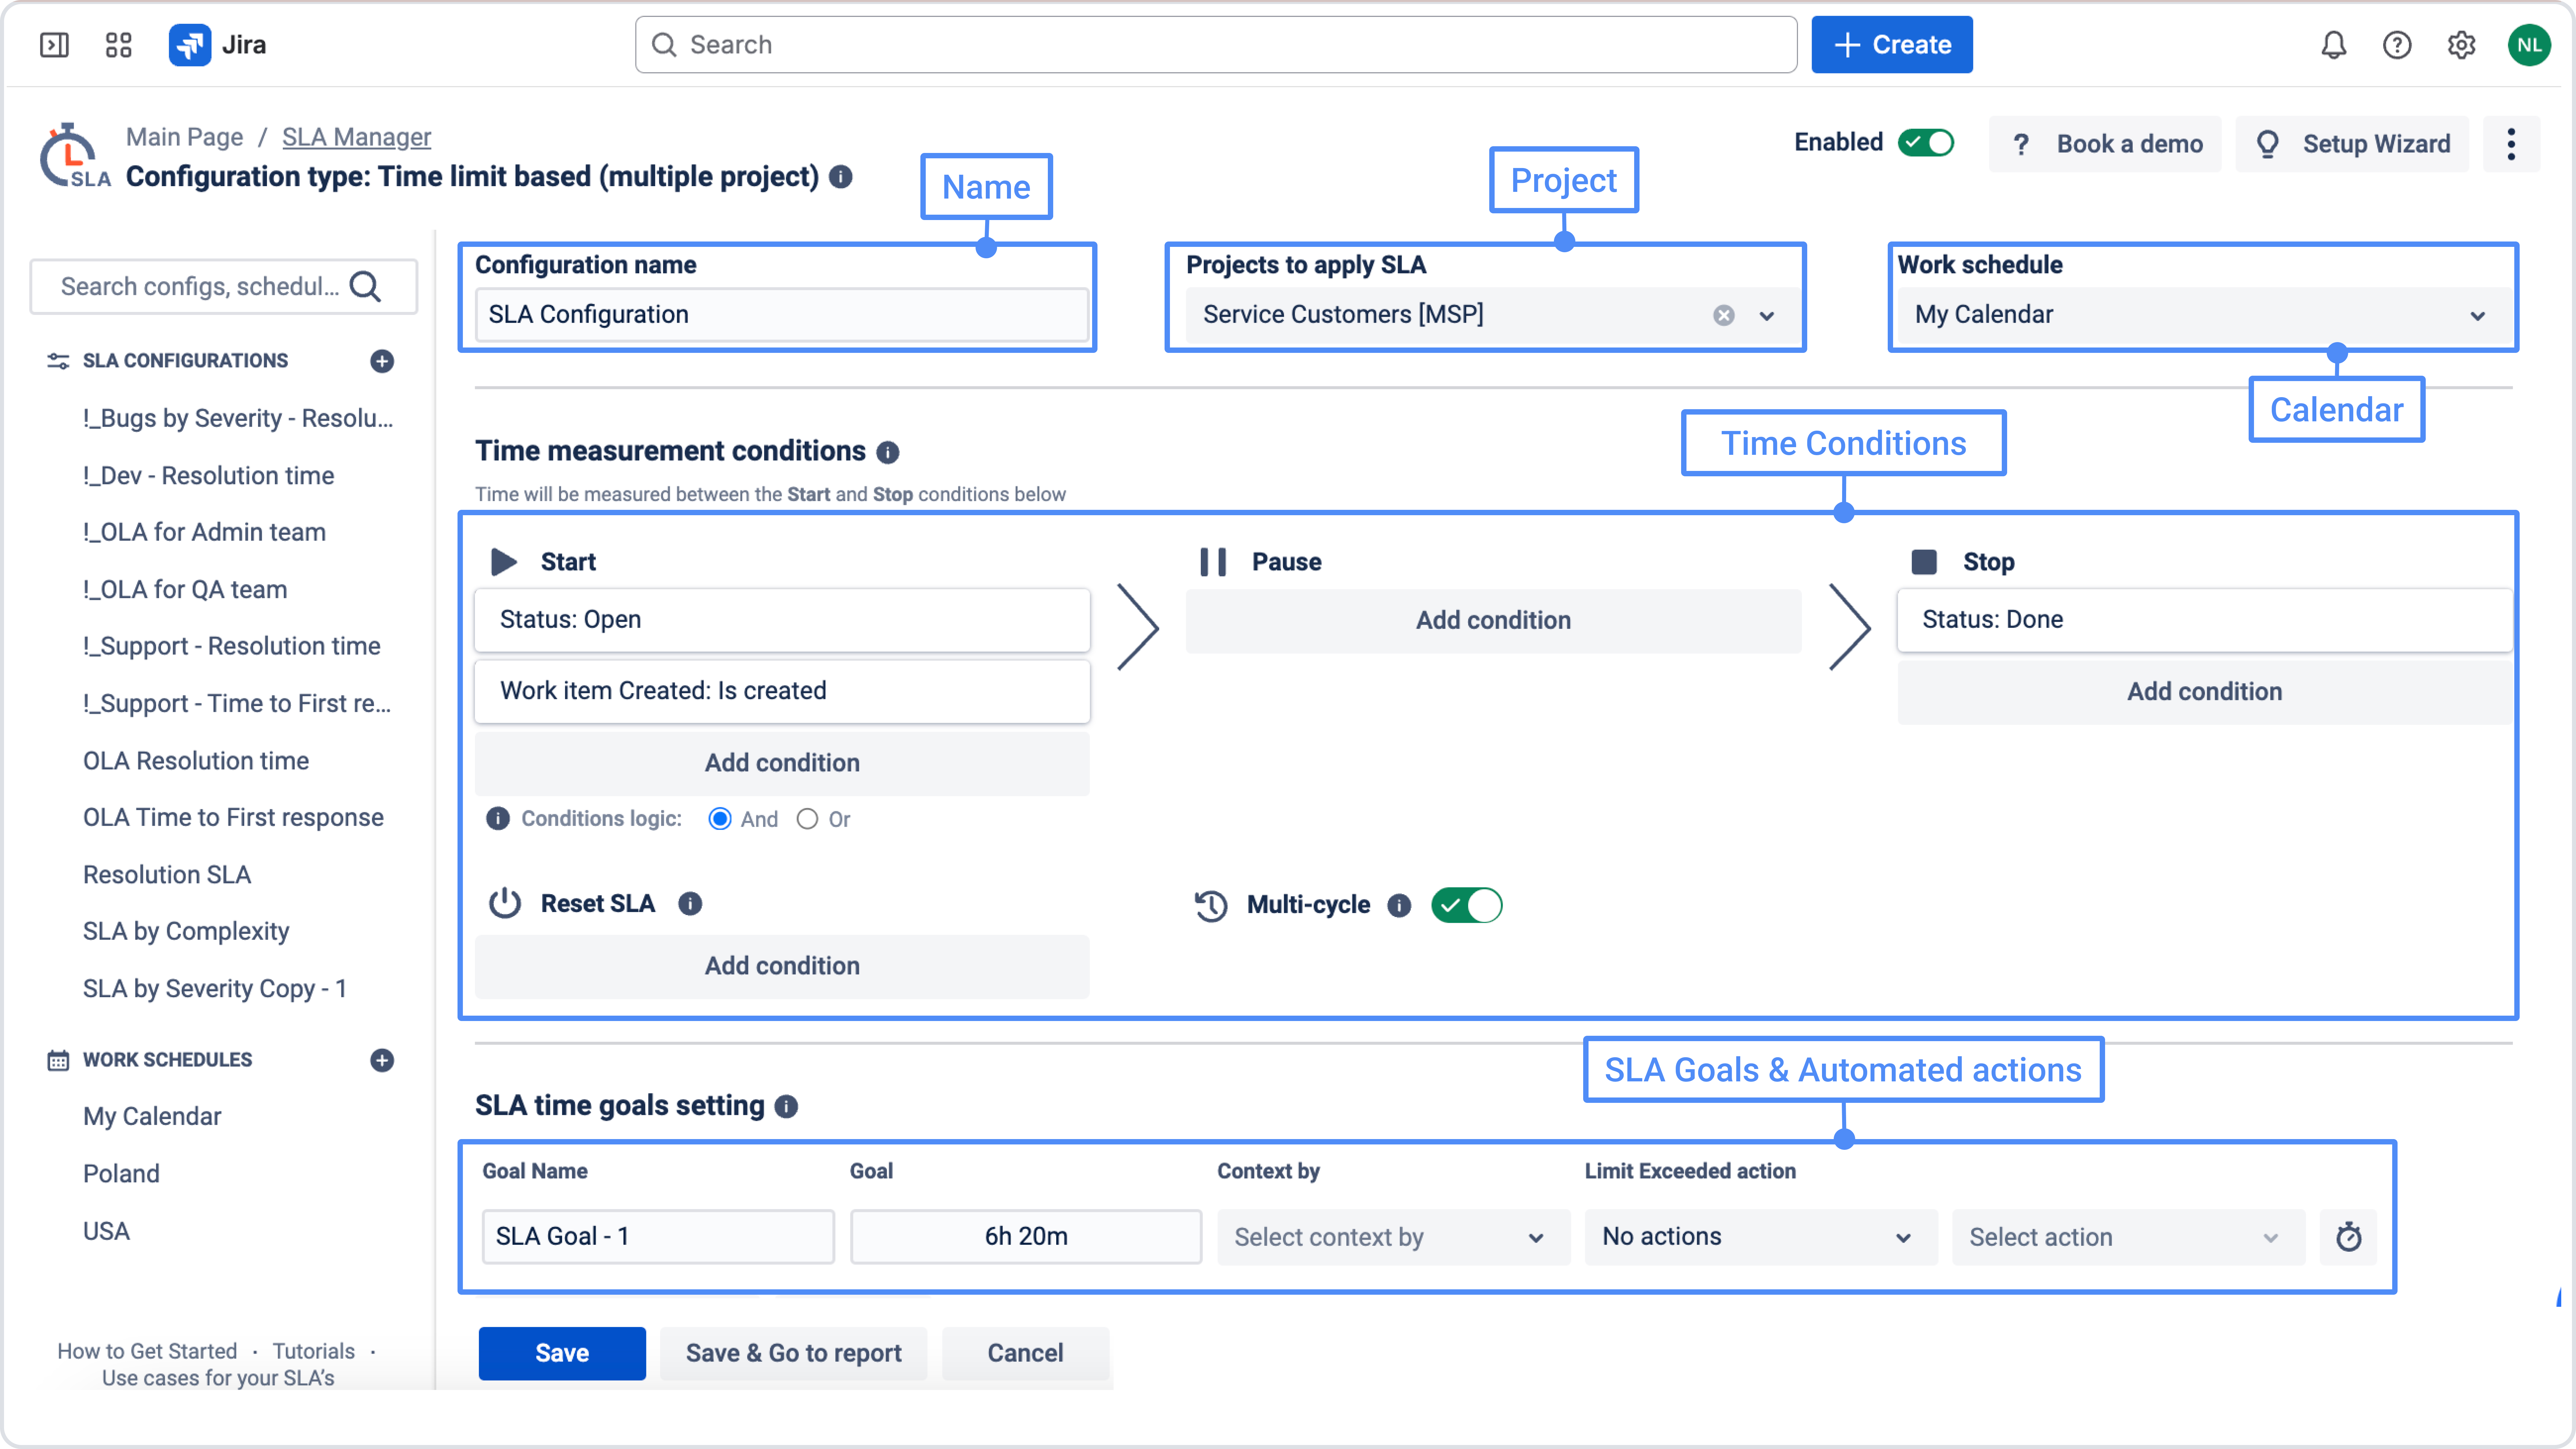Click the help question mark icon
This screenshot has width=2576, height=1449.
pyautogui.click(x=2397, y=45)
